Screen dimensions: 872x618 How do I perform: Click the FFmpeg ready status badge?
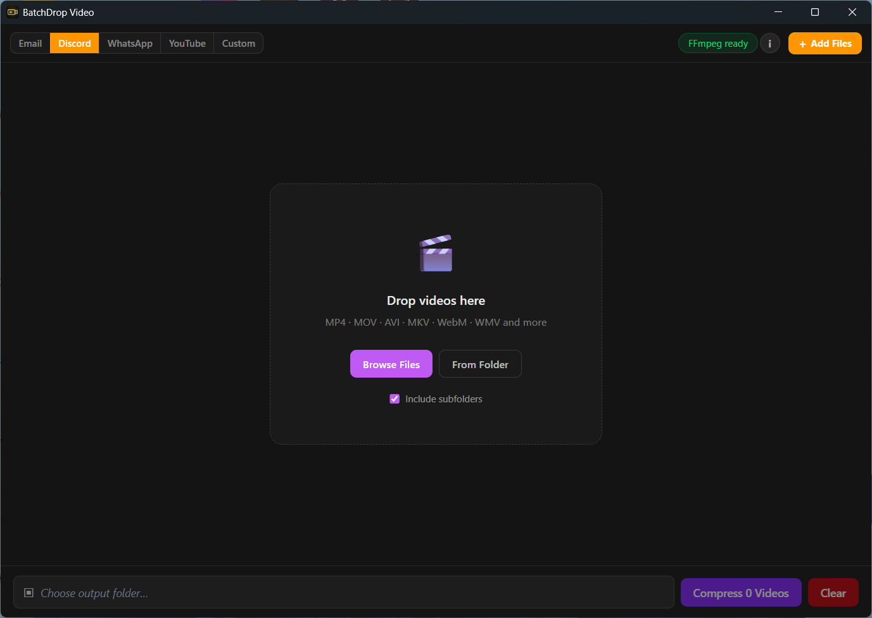(718, 44)
